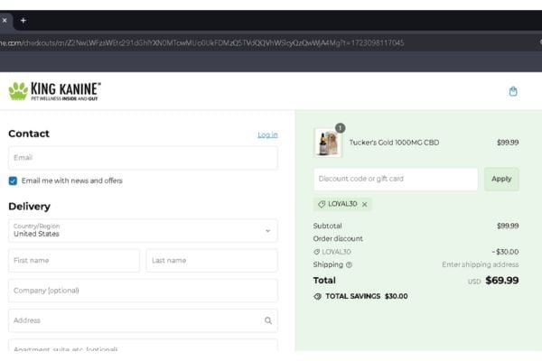Click the LOYAL30 tag icon in summary
This screenshot has height=361, width=542.
316,252
